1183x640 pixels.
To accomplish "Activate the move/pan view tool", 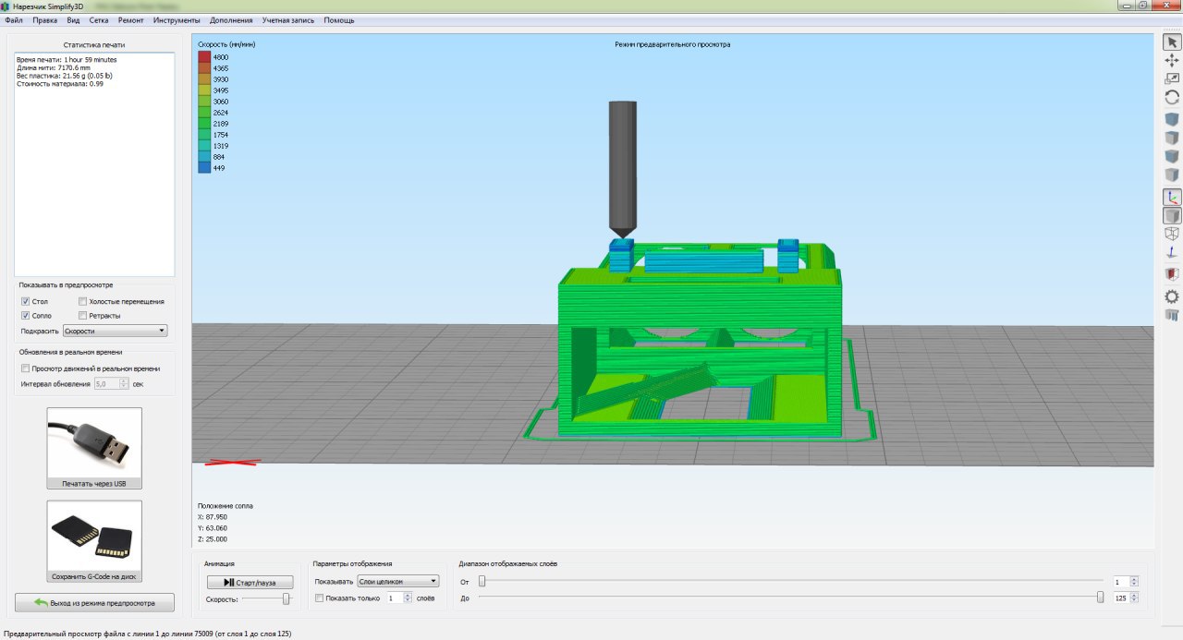I will click(1171, 60).
